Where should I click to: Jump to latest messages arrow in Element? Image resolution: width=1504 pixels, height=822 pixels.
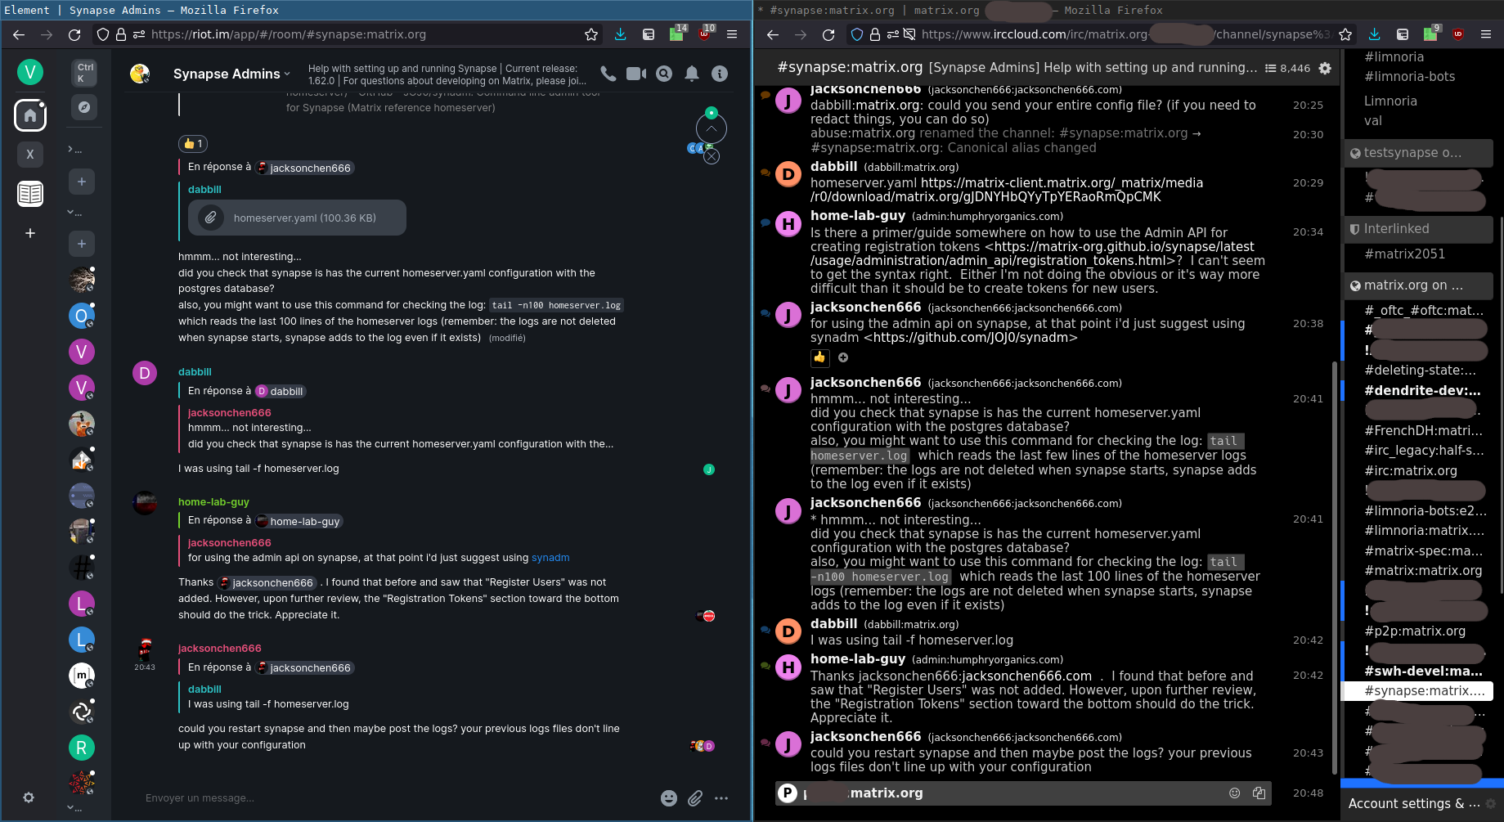click(x=712, y=128)
